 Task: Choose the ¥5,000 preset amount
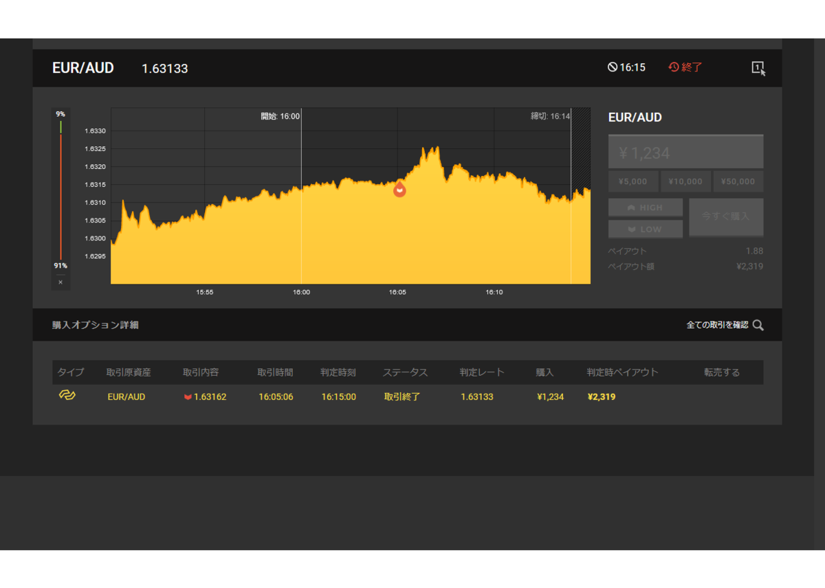[633, 181]
